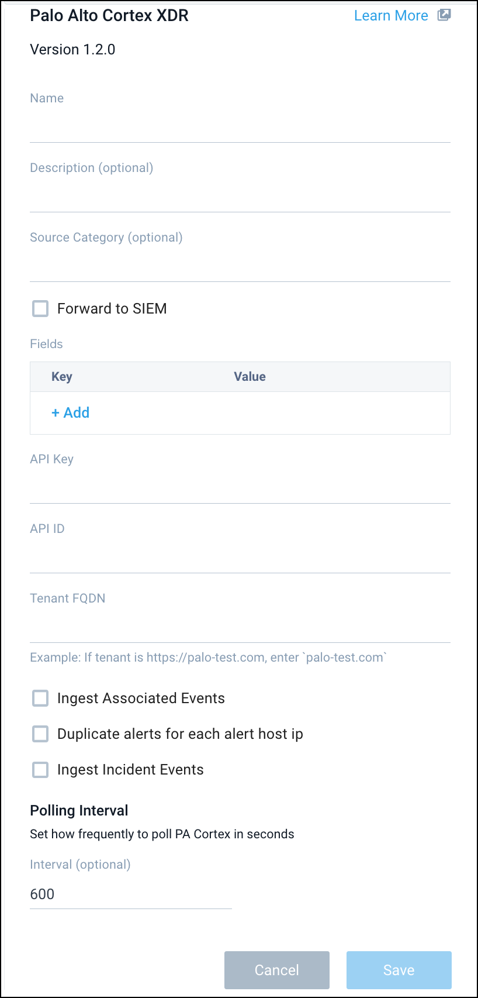Click the Save button

pyautogui.click(x=399, y=970)
